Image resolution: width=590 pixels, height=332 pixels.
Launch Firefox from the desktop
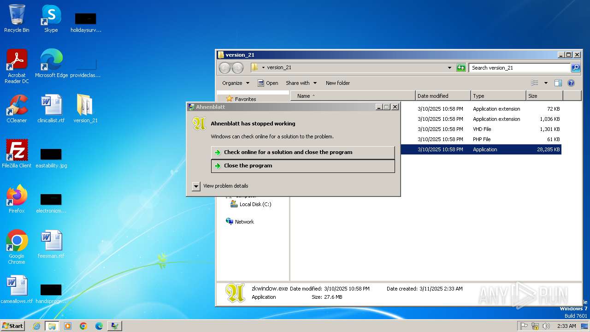(17, 199)
